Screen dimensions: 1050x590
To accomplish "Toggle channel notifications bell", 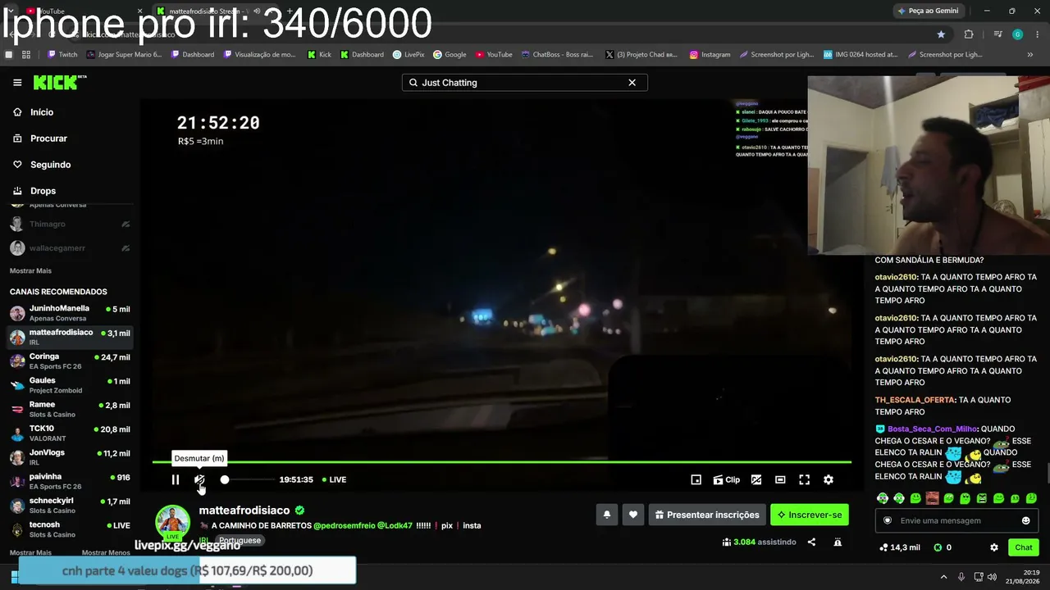I will point(607,515).
